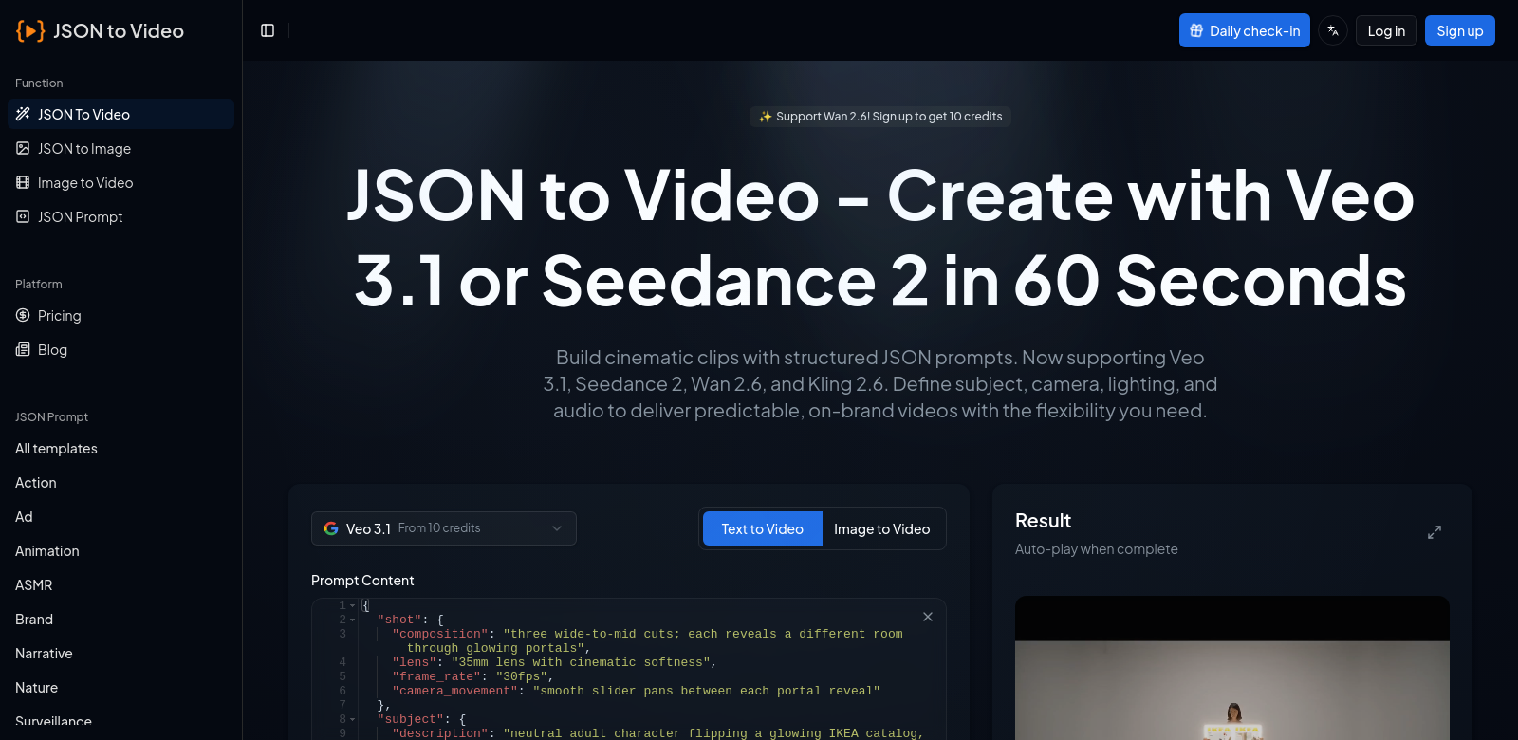This screenshot has height=740, width=1518.
Task: Click the Daily check-in button
Action: tap(1245, 30)
